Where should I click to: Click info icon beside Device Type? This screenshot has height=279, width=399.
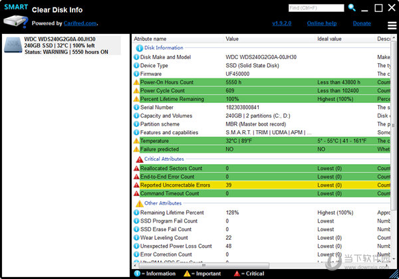(136, 66)
